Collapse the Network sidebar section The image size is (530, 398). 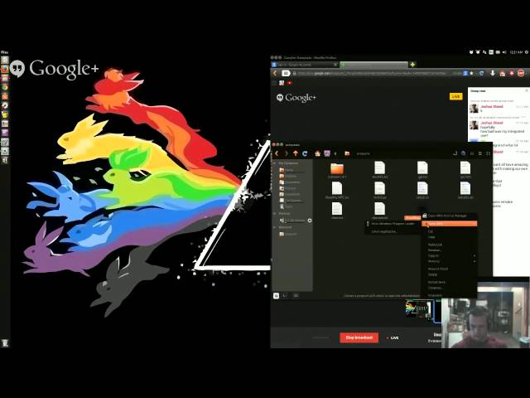(x=274, y=227)
